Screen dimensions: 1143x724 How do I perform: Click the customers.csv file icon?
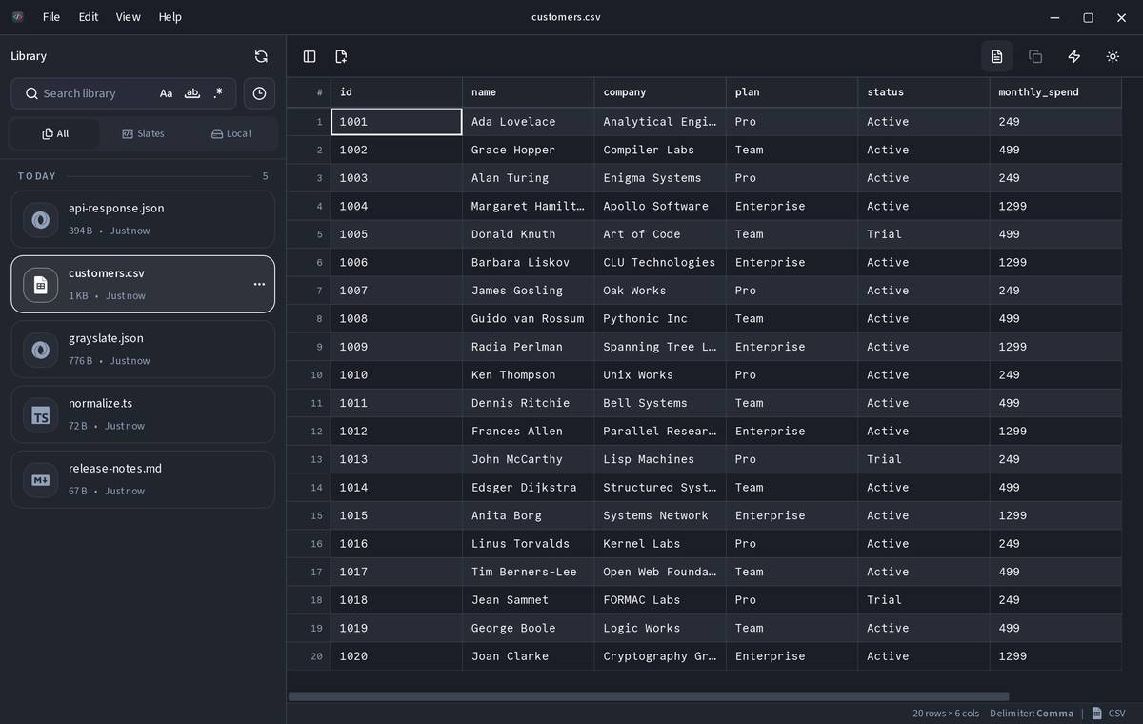click(x=40, y=284)
